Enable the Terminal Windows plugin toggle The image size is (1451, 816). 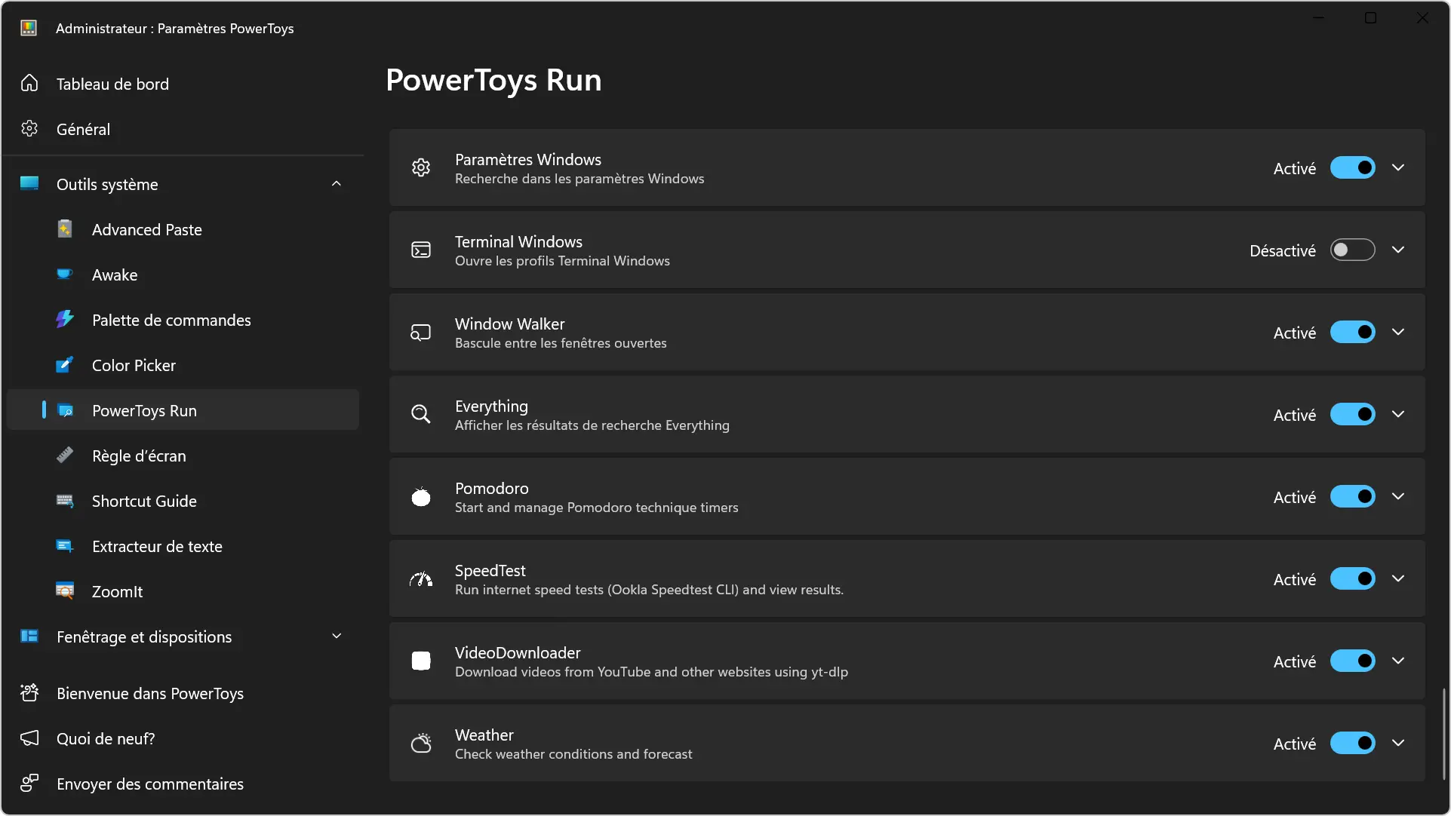[x=1352, y=250]
